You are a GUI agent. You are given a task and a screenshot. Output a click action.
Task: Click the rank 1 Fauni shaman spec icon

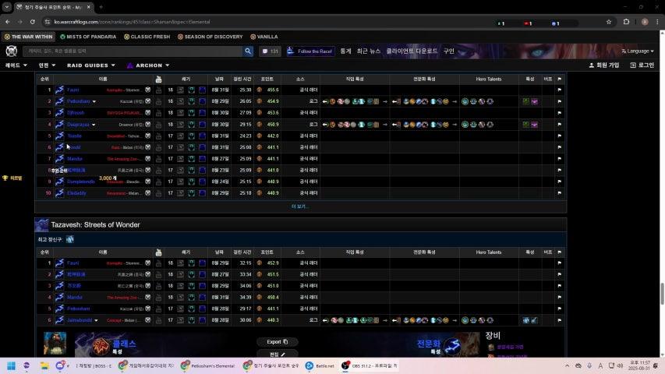tap(59, 90)
